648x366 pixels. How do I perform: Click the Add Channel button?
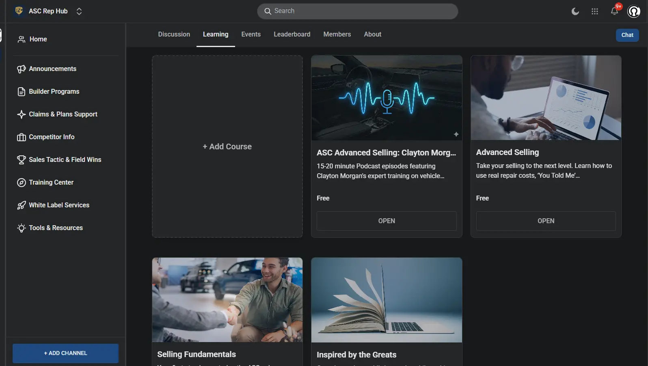pos(65,353)
